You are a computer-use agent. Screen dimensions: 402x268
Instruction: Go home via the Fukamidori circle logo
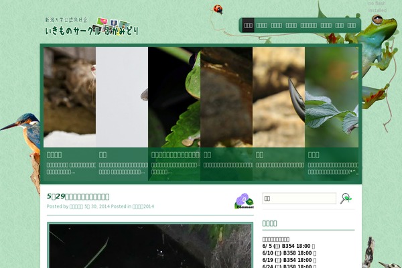click(x=92, y=26)
